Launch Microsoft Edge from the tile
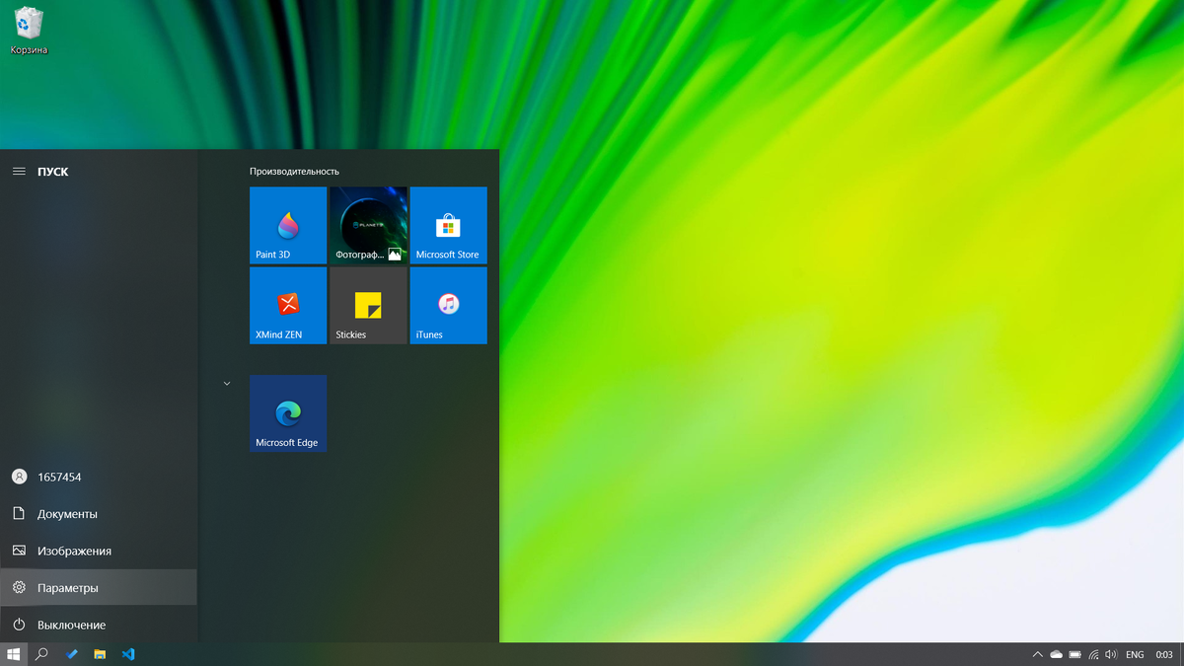The width and height of the screenshot is (1184, 666). pyautogui.click(x=288, y=413)
